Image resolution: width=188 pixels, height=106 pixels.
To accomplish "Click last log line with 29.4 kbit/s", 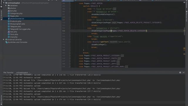I will click(52, 100).
